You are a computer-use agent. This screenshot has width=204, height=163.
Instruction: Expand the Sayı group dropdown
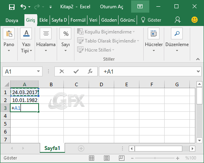[x=65, y=50]
